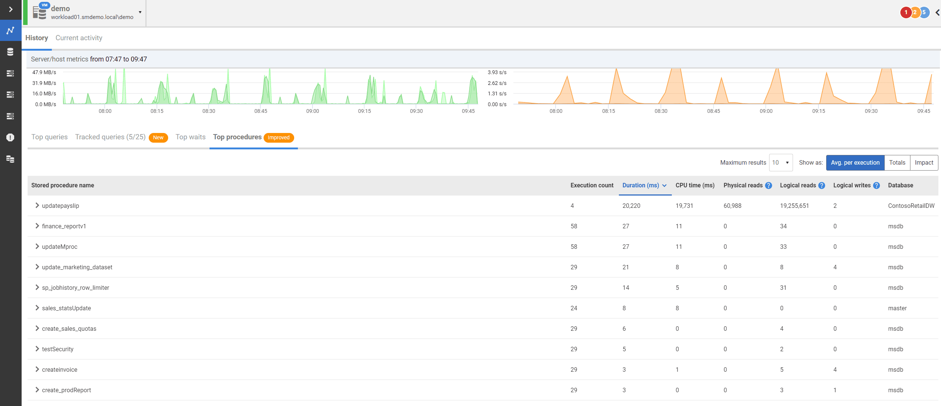Click the Physical reads help icon

tap(768, 185)
